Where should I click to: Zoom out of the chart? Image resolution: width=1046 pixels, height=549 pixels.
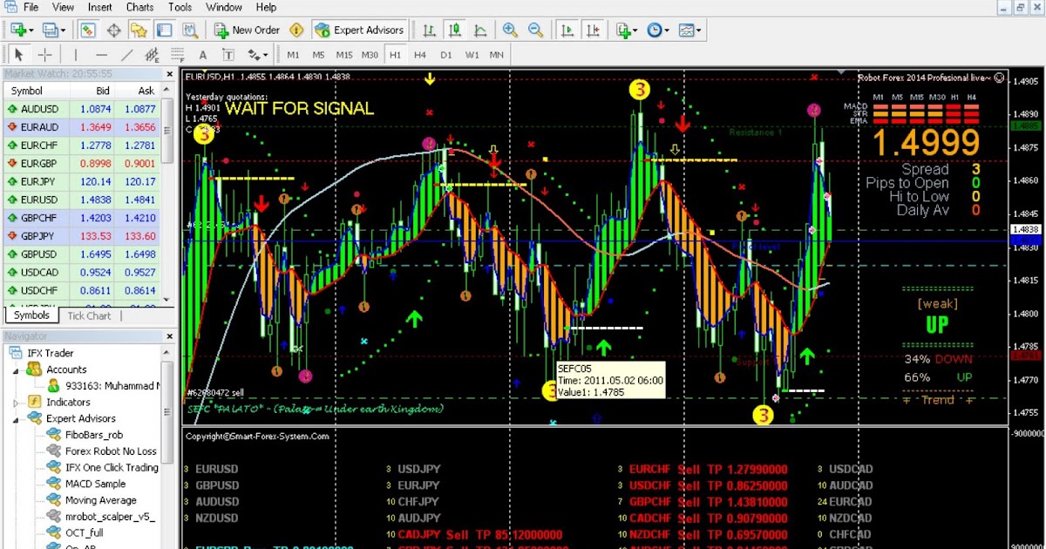tap(535, 30)
